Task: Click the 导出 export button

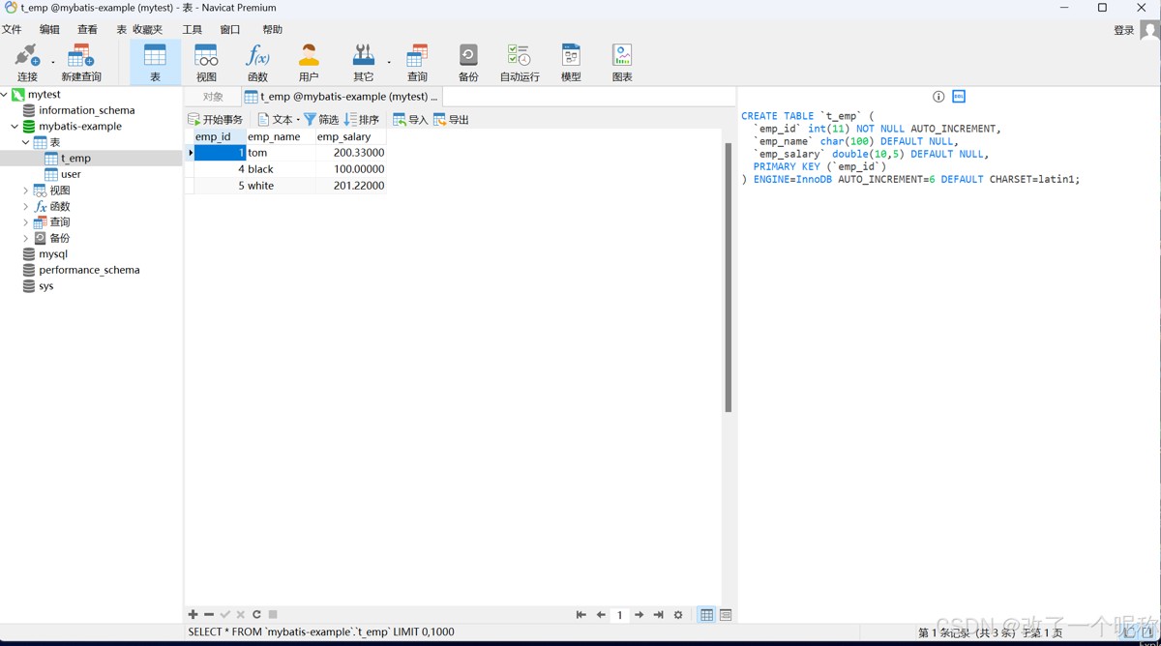Action: 451,120
